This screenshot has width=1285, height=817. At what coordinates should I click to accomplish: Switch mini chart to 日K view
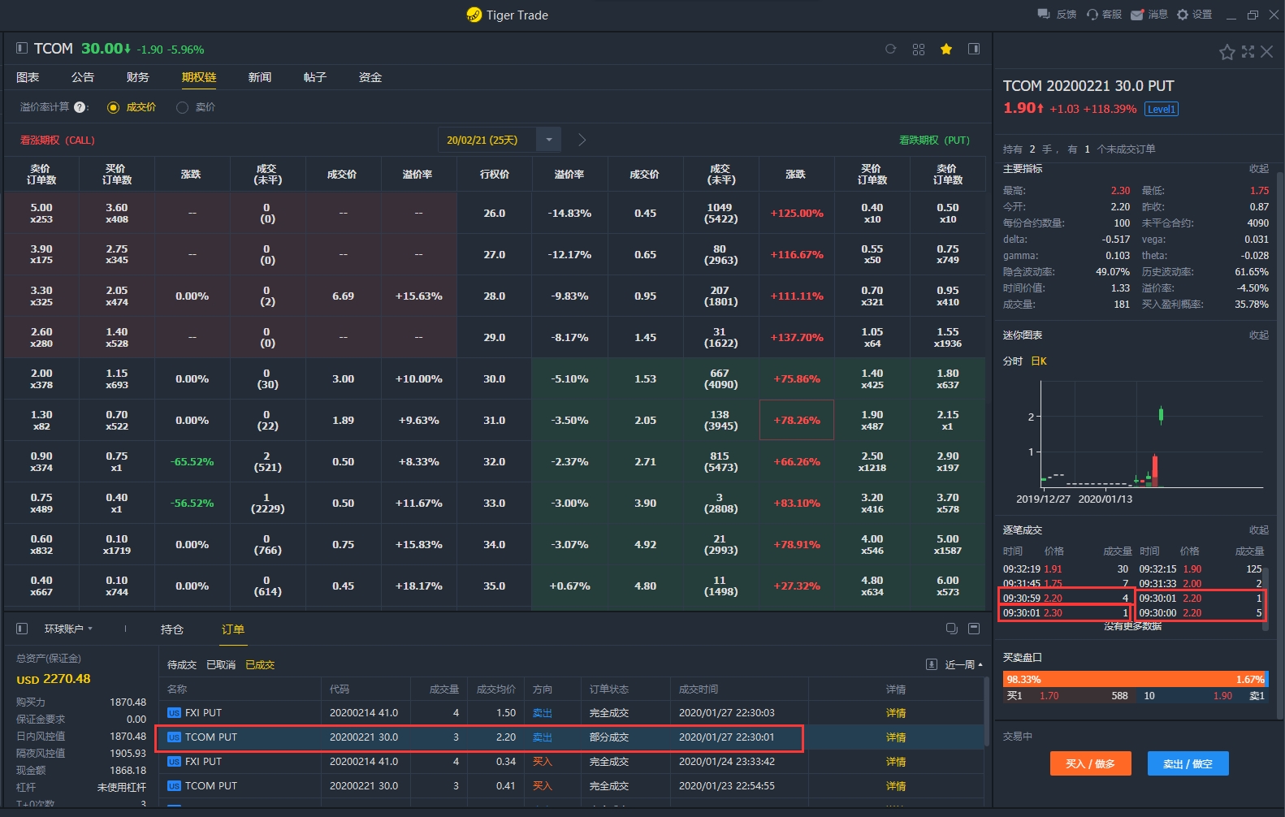(1039, 361)
